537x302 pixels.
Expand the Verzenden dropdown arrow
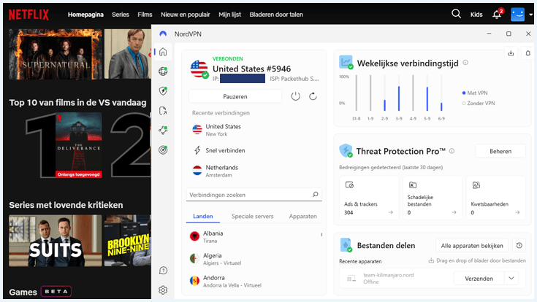[x=511, y=279]
